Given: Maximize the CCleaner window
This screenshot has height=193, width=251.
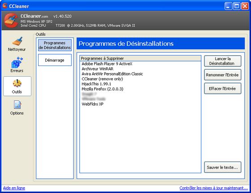Looking at the screenshot, I should click(x=237, y=6).
